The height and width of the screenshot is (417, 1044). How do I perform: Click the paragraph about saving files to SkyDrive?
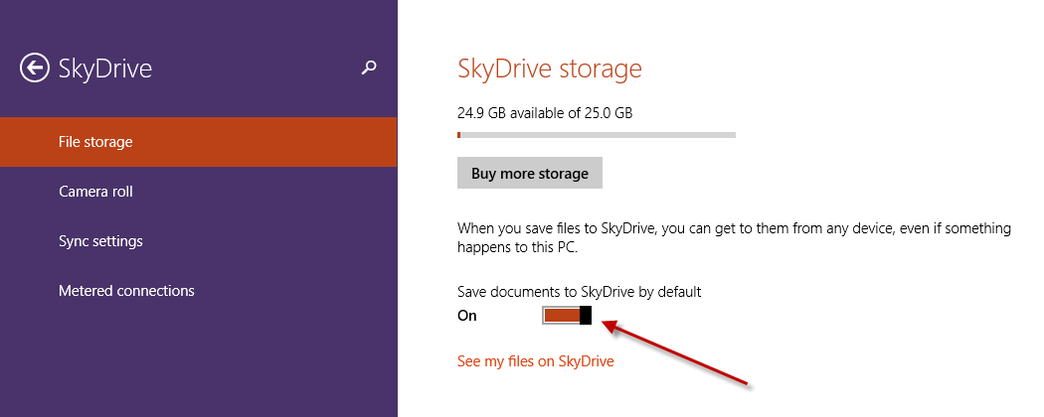734,238
